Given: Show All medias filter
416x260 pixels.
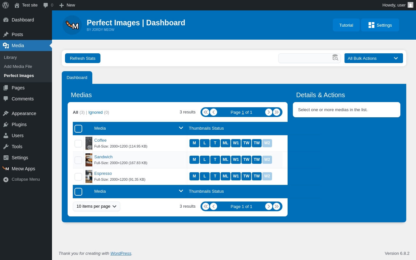Looking at the screenshot, I should (x=75, y=112).
